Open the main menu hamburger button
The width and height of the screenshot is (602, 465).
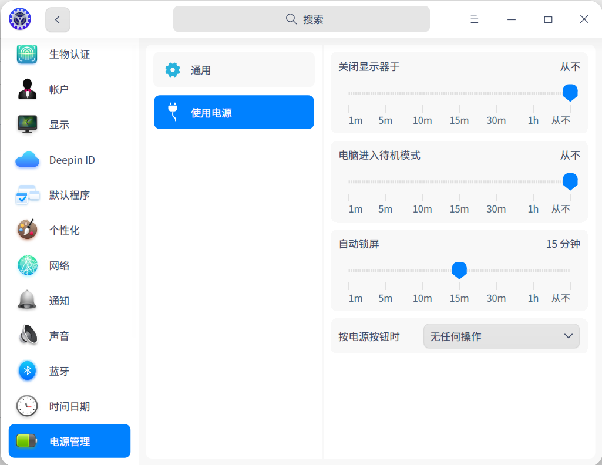474,19
